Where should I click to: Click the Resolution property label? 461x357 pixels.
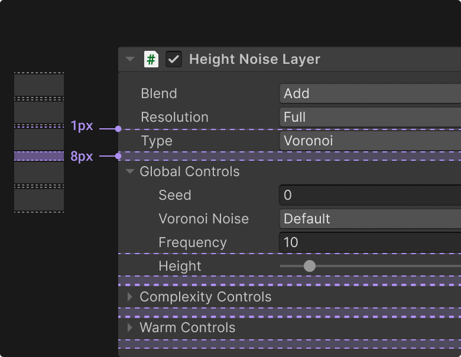point(174,117)
